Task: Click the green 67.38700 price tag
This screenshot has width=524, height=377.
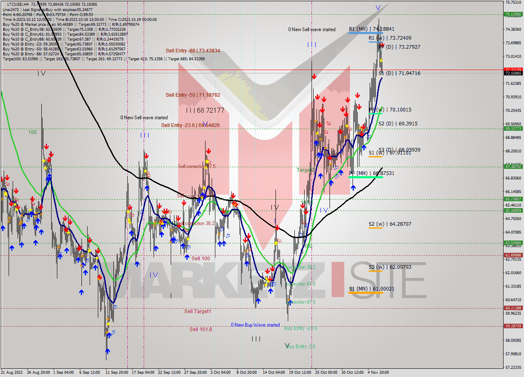Action: pos(513,166)
